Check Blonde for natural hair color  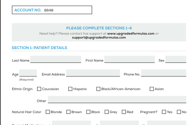click(x=48, y=112)
